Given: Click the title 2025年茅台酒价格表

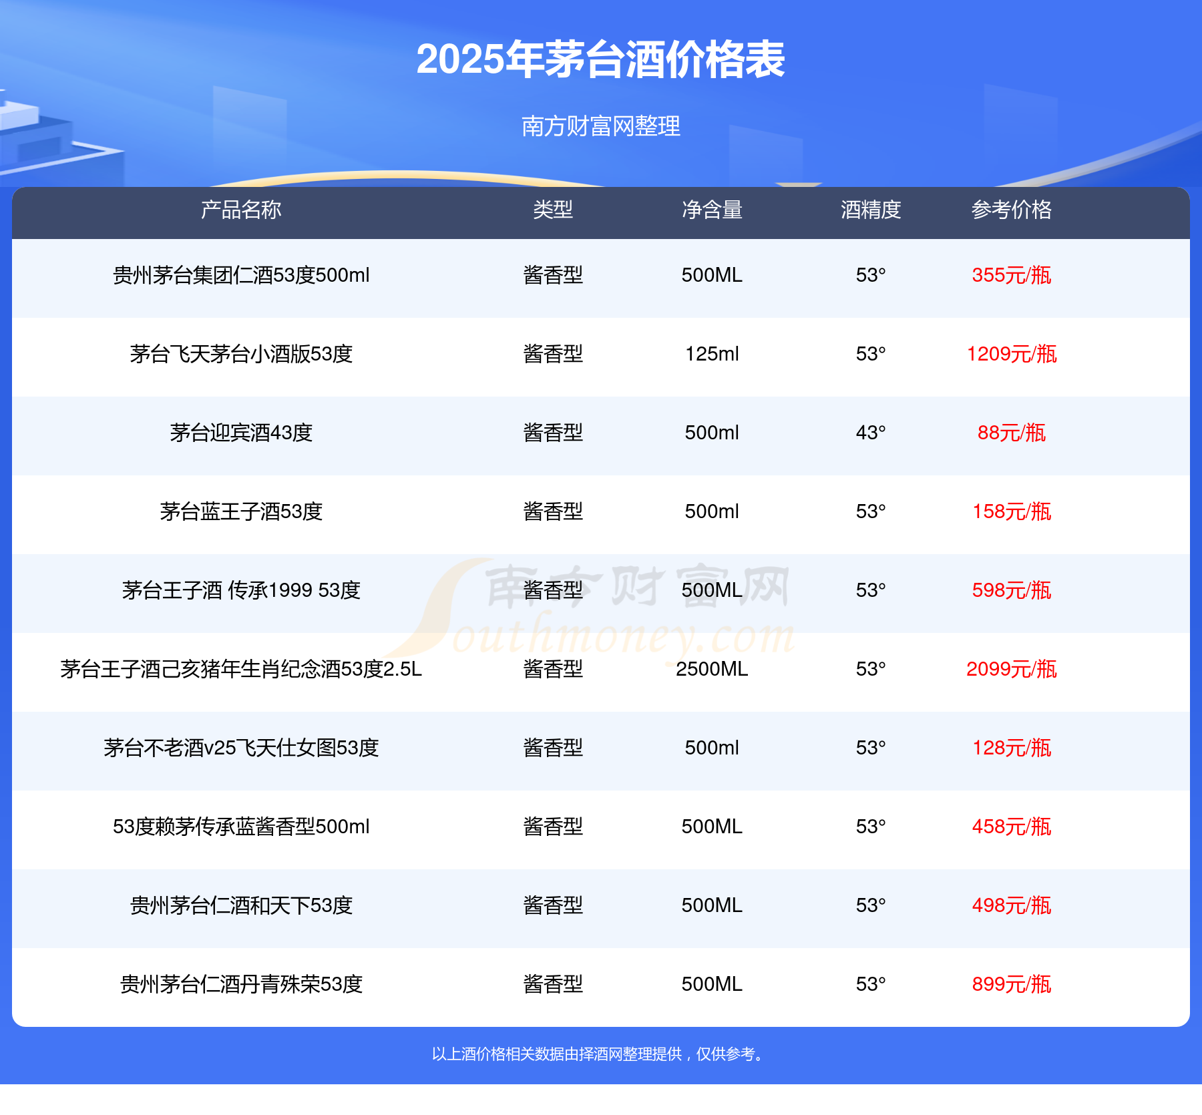Looking at the screenshot, I should point(600,59).
